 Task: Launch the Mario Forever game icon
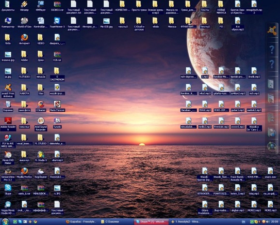point(57,106)
